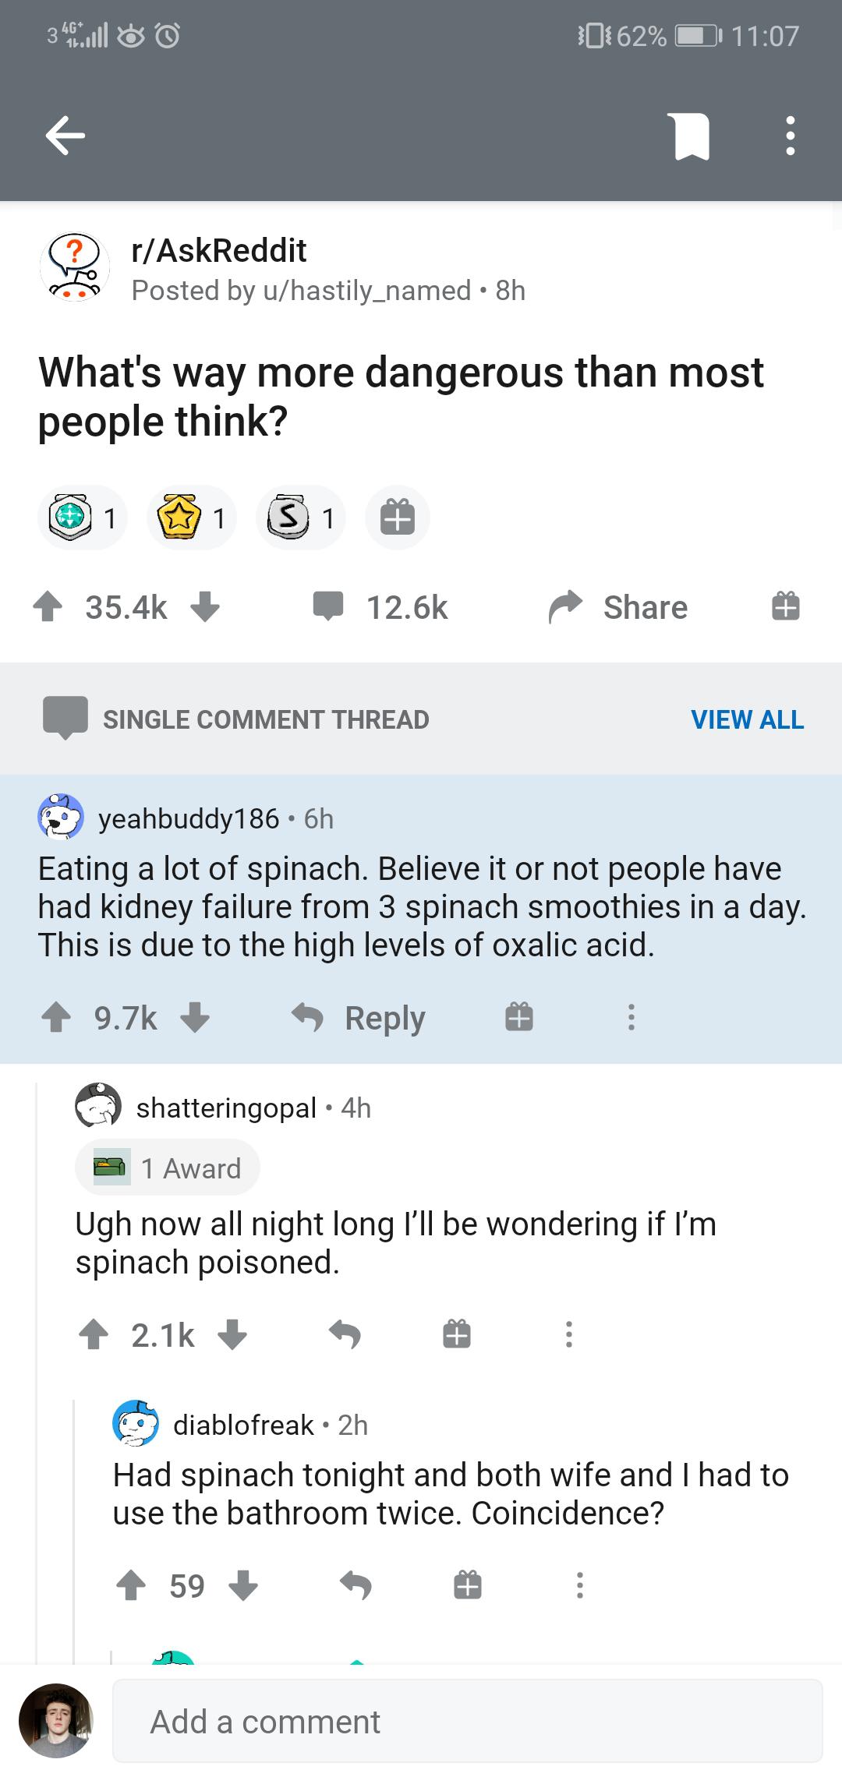This screenshot has width=842, height=1777.
Task: Open options menu on yeahbuddy186's comment
Action: click(x=631, y=1018)
